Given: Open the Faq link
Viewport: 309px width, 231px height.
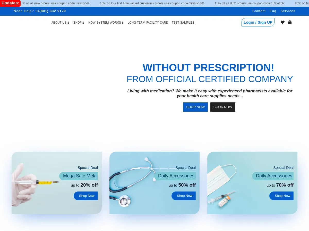Looking at the screenshot, I should click(273, 11).
